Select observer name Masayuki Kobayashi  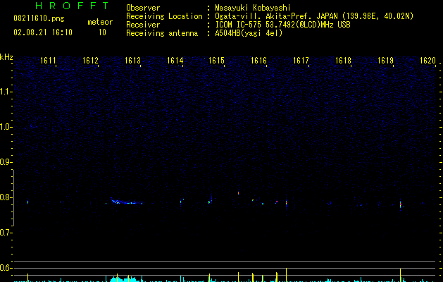[253, 8]
